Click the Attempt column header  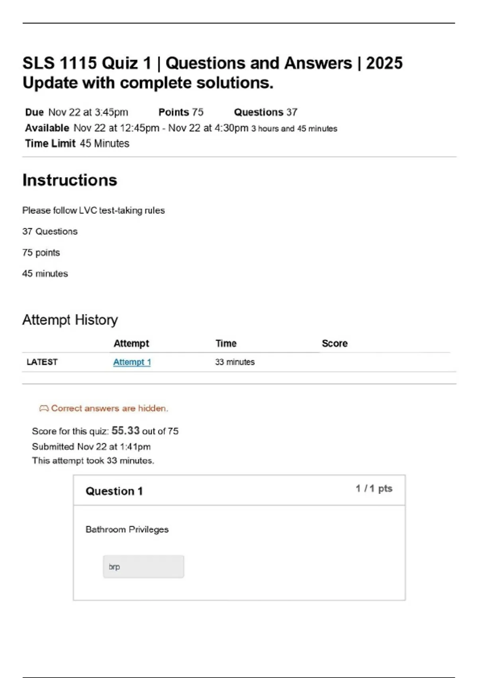tap(131, 343)
